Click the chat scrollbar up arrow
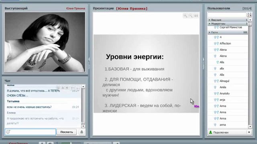This screenshot has height=144, width=257. pos(83,86)
